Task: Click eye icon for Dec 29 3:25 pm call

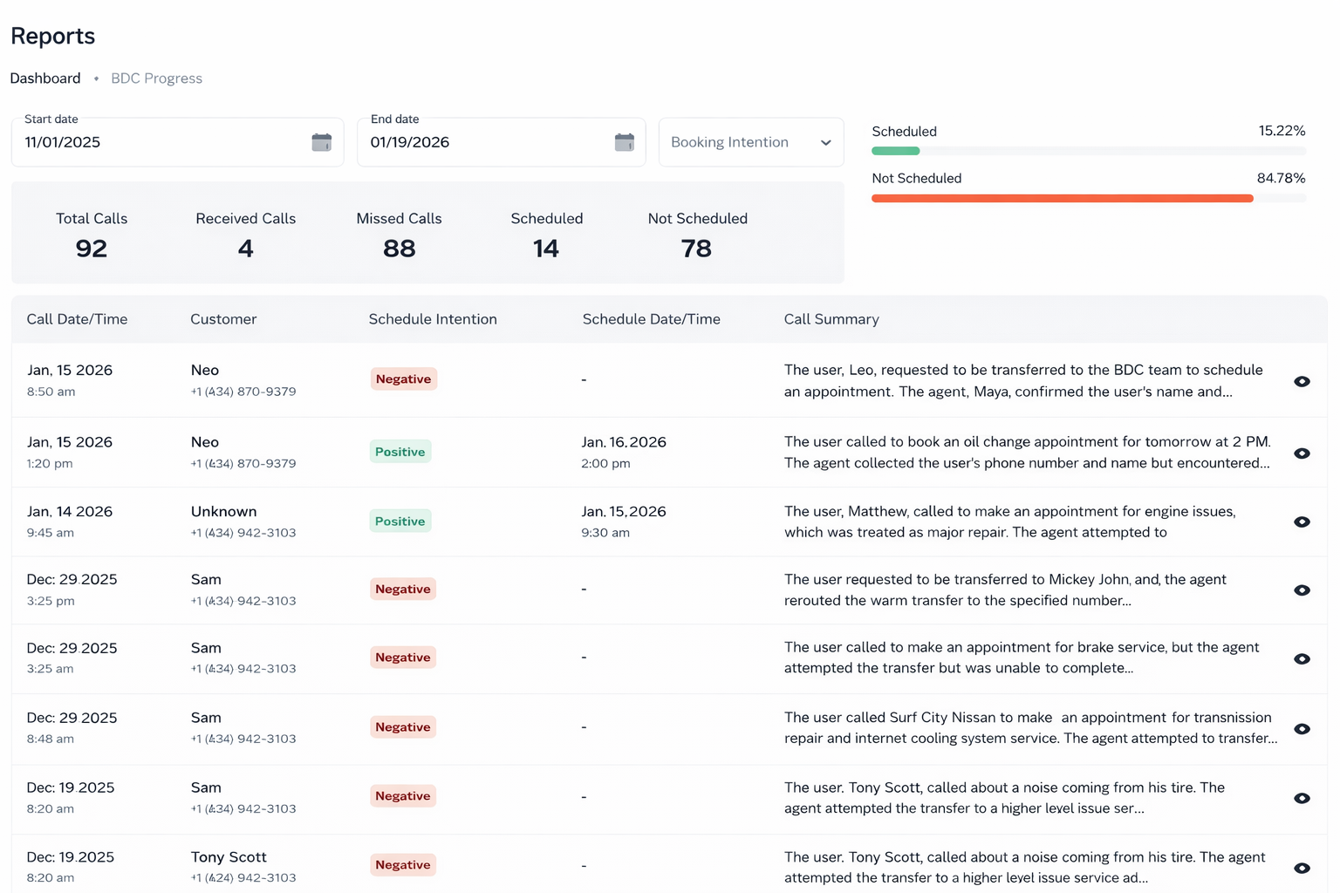Action: coord(1301,590)
